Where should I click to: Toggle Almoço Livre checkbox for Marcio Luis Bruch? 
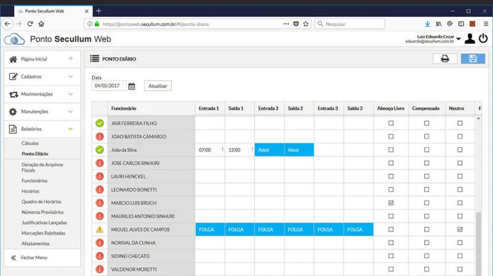click(x=391, y=203)
